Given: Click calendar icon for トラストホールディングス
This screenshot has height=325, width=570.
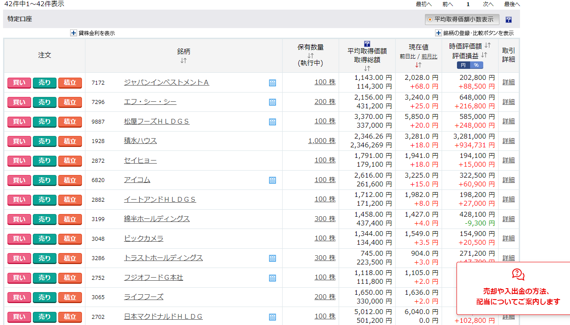Looking at the screenshot, I should tap(273, 258).
